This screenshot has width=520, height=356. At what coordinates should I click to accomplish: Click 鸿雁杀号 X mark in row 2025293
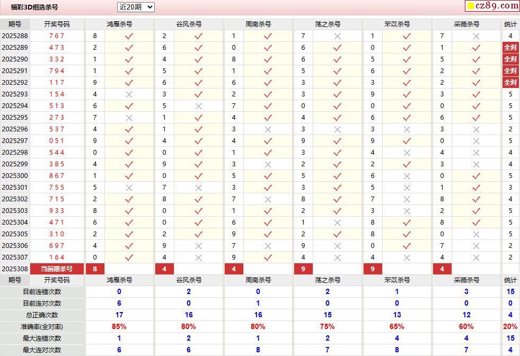[129, 94]
